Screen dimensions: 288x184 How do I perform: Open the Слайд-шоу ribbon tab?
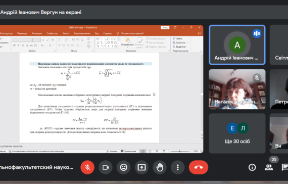tap(52, 33)
